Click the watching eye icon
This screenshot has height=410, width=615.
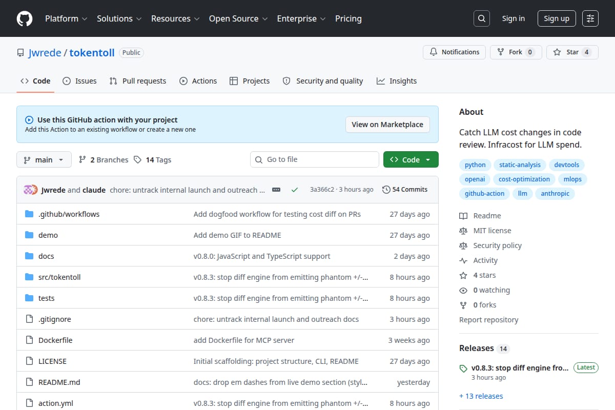click(x=463, y=290)
